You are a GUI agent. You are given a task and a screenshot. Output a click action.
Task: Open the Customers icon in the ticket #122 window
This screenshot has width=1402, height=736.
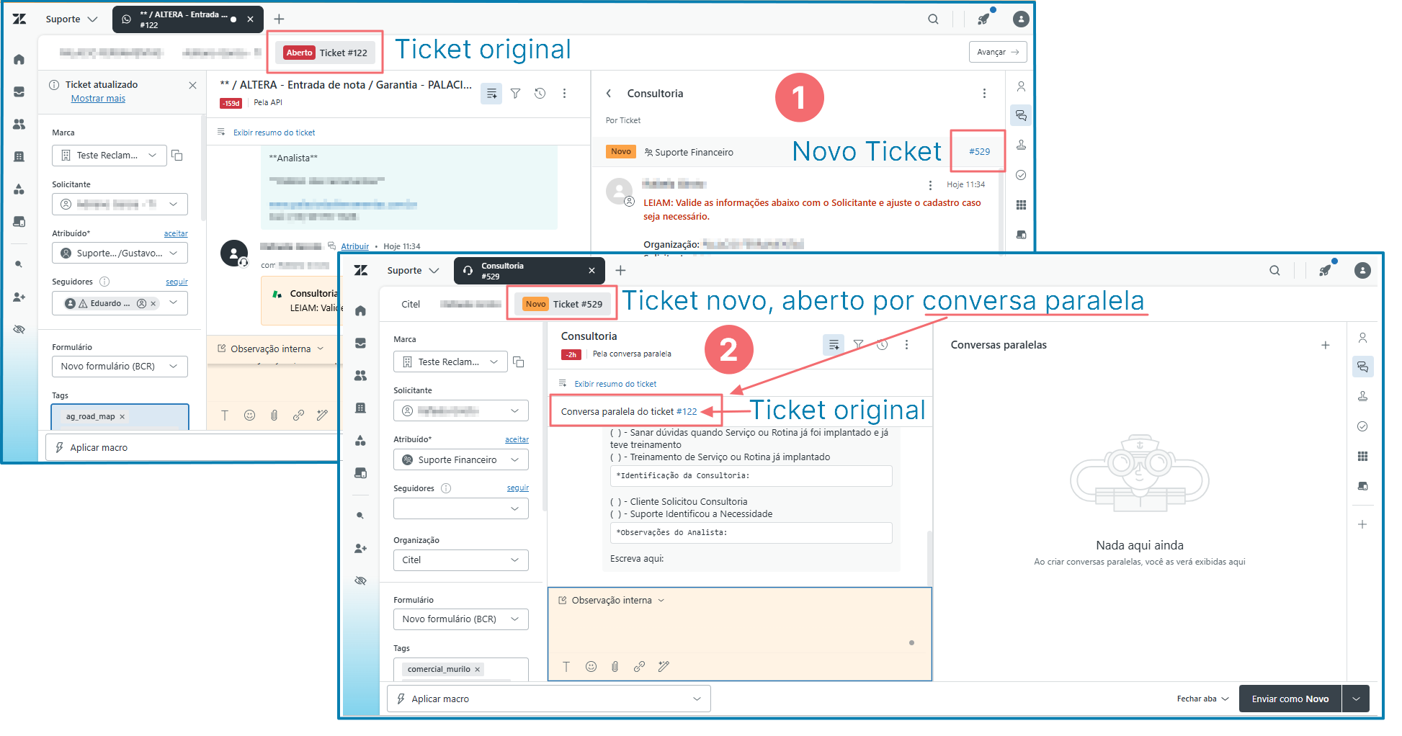point(19,124)
